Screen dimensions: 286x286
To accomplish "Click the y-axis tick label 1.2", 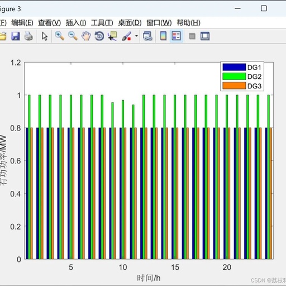I will pyautogui.click(x=16, y=63).
